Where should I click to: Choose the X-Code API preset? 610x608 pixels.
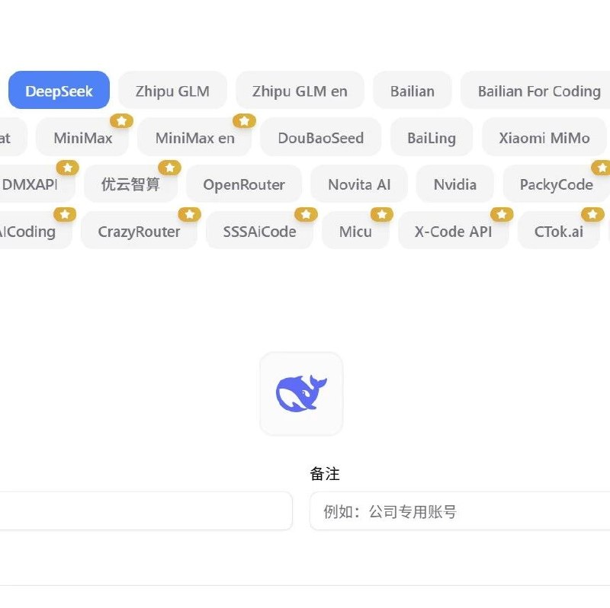[453, 231]
